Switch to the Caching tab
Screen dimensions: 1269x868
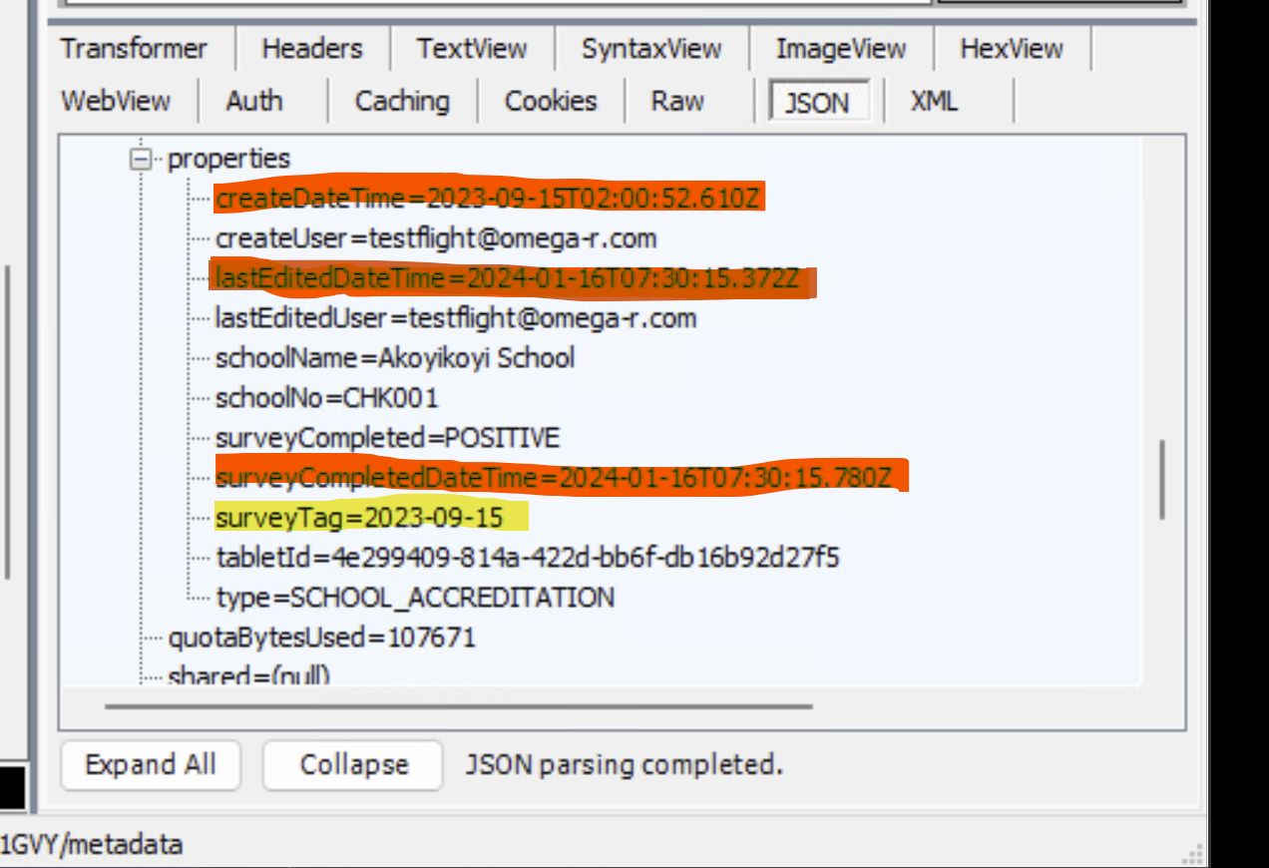click(x=402, y=101)
